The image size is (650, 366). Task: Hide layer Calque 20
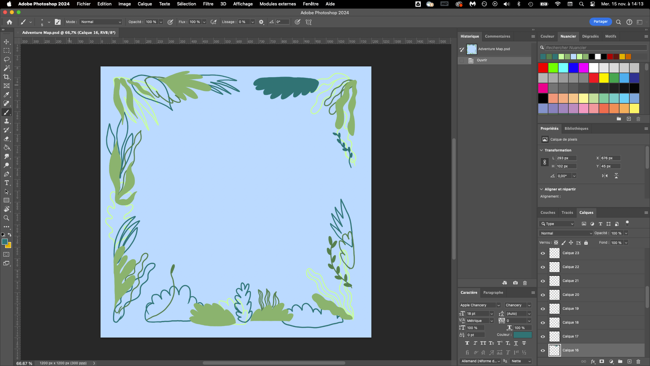[543, 295]
